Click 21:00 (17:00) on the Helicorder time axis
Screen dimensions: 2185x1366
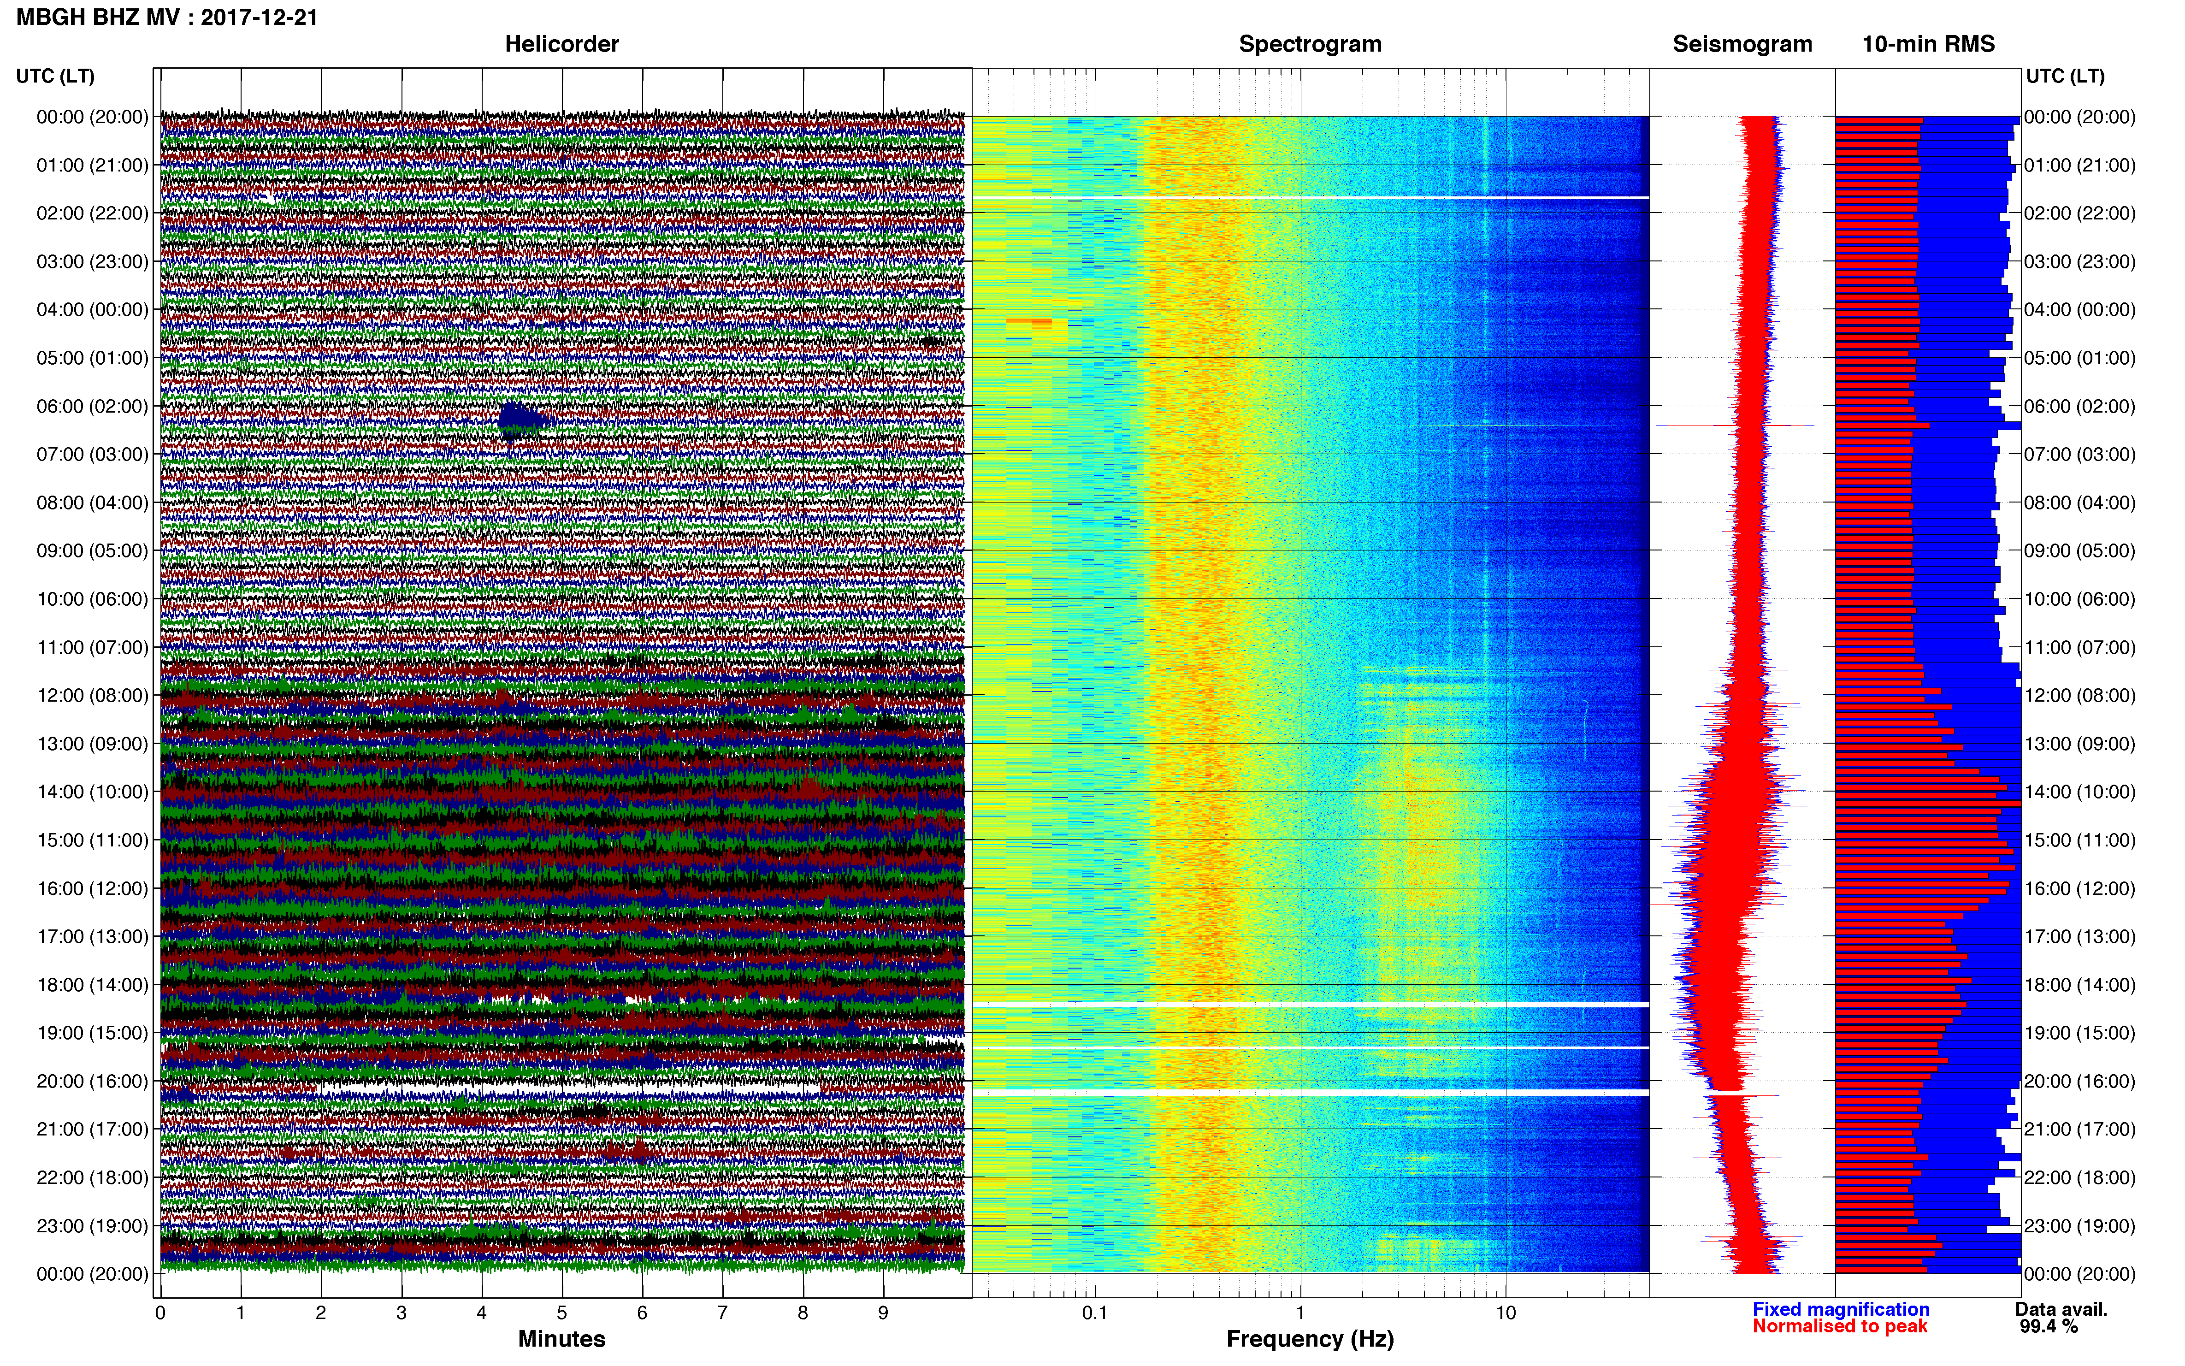92,1129
